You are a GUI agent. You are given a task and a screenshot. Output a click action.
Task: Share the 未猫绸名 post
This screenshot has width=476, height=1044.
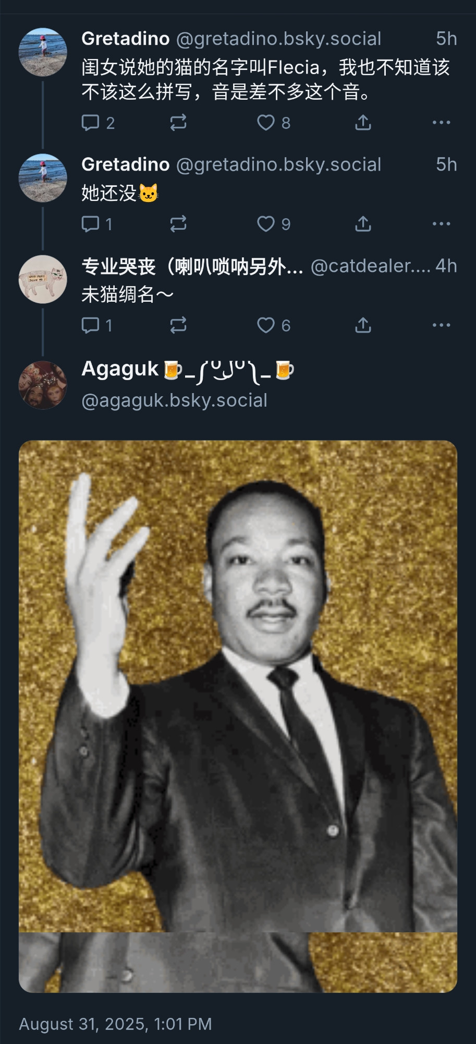tap(363, 325)
